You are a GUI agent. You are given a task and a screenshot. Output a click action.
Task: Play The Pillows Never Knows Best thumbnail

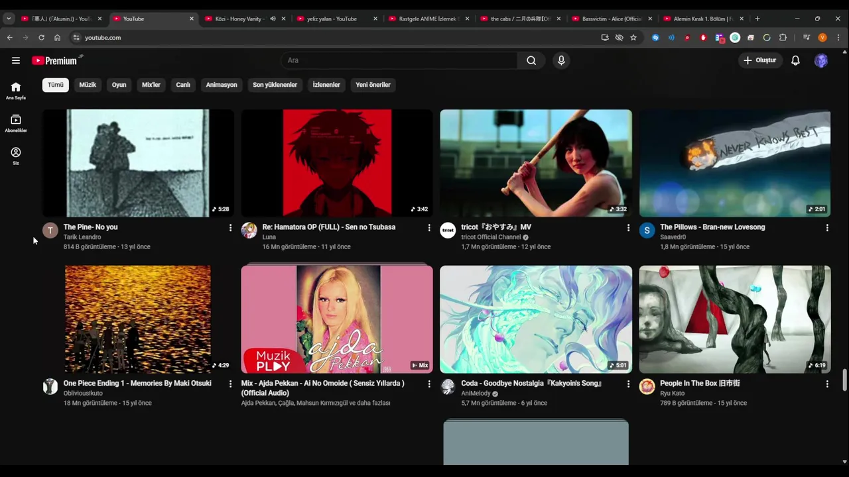coord(735,163)
